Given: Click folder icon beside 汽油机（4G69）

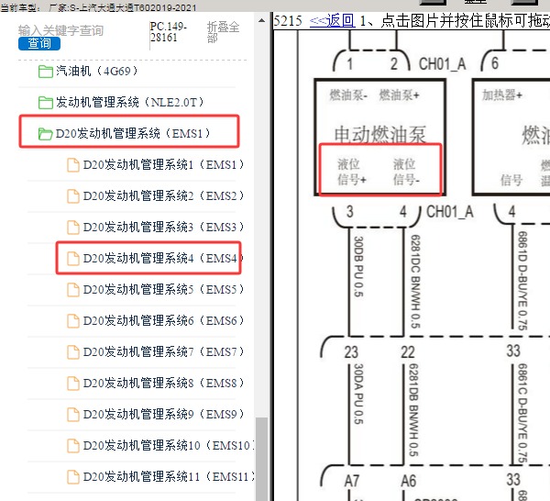Looking at the screenshot, I should point(45,72).
